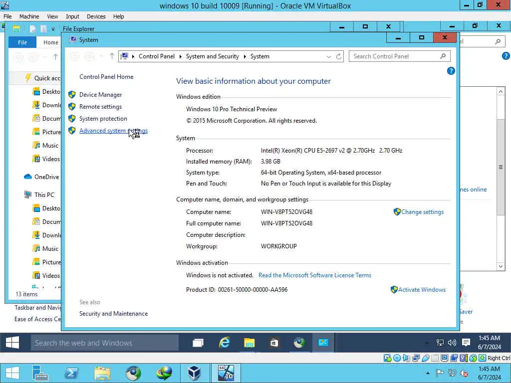Click VirtualBox hard disk activity status icon
Viewport: 511px width, 383px height.
point(387,358)
